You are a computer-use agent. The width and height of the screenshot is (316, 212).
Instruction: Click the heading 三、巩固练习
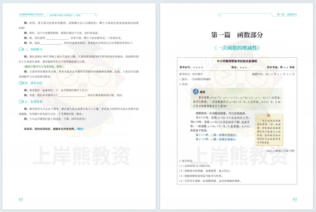pyautogui.click(x=33, y=49)
